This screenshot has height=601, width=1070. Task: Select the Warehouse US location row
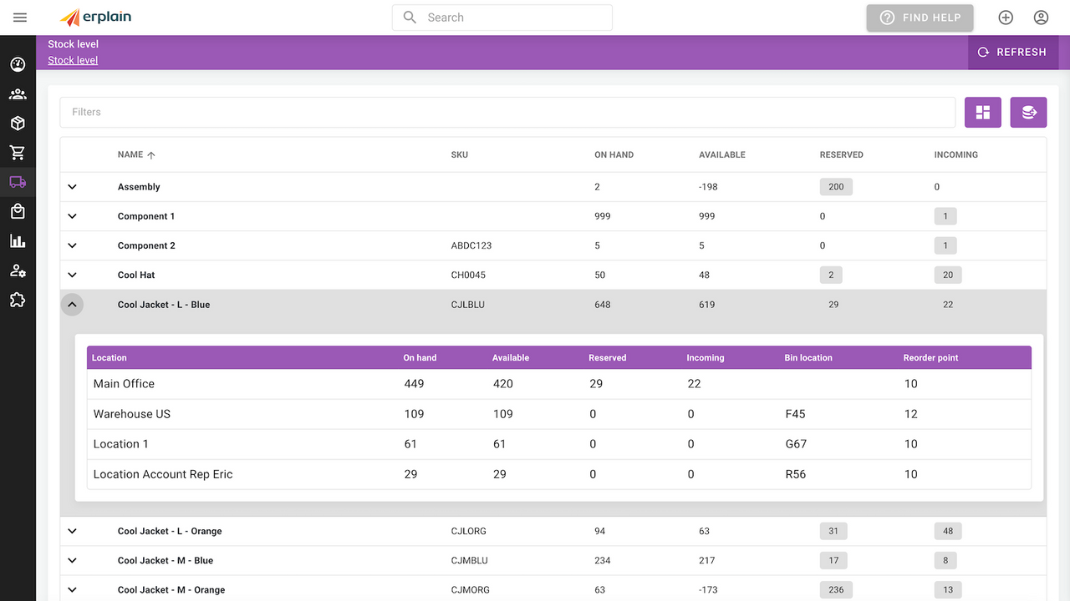pos(559,414)
